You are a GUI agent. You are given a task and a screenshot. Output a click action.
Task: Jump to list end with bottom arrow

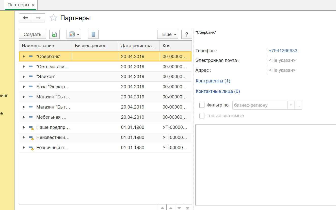click(x=187, y=208)
